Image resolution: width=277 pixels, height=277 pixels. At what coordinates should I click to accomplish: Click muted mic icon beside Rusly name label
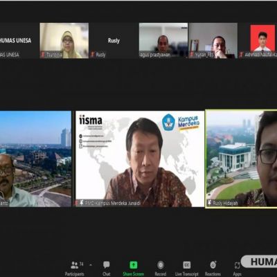tap(93, 55)
